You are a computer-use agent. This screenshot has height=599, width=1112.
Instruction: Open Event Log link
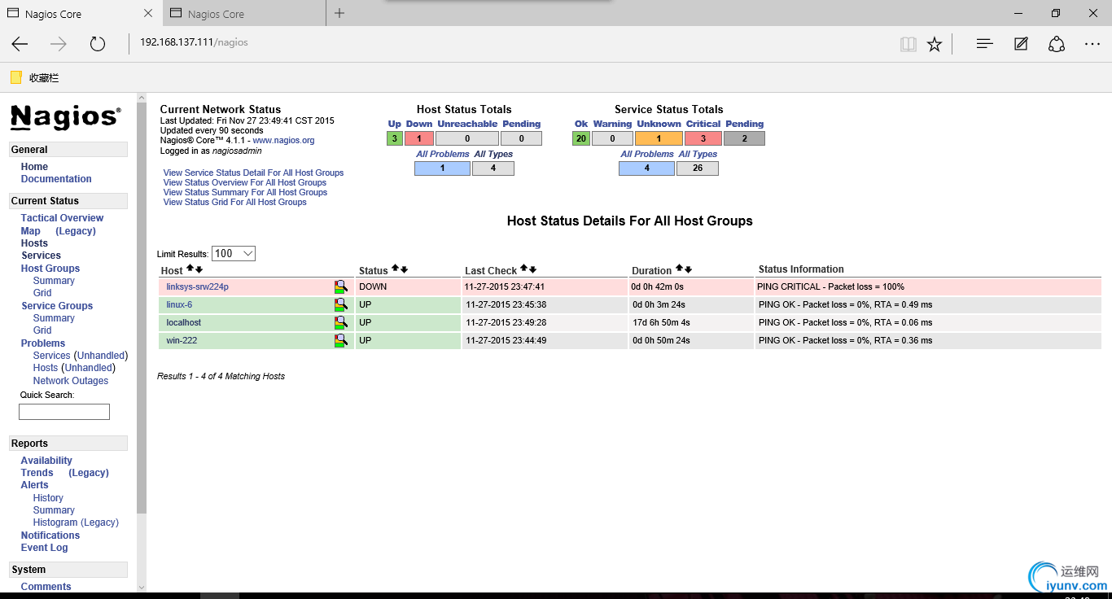(x=45, y=548)
